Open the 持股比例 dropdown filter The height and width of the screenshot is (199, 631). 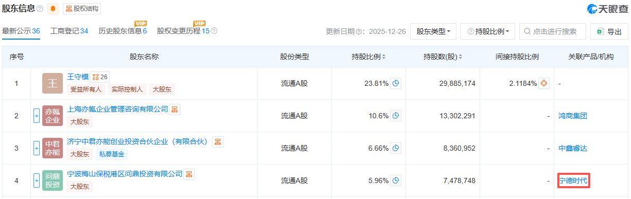point(487,31)
